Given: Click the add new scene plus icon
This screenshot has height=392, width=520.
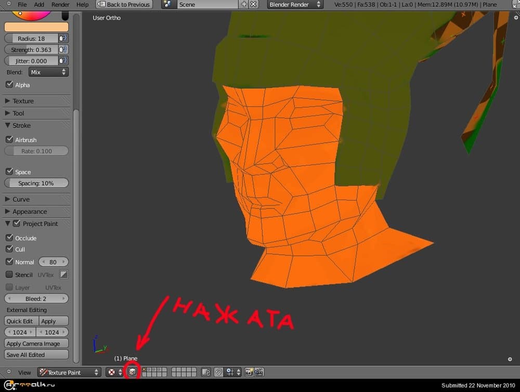Looking at the screenshot, I should coord(244,5).
